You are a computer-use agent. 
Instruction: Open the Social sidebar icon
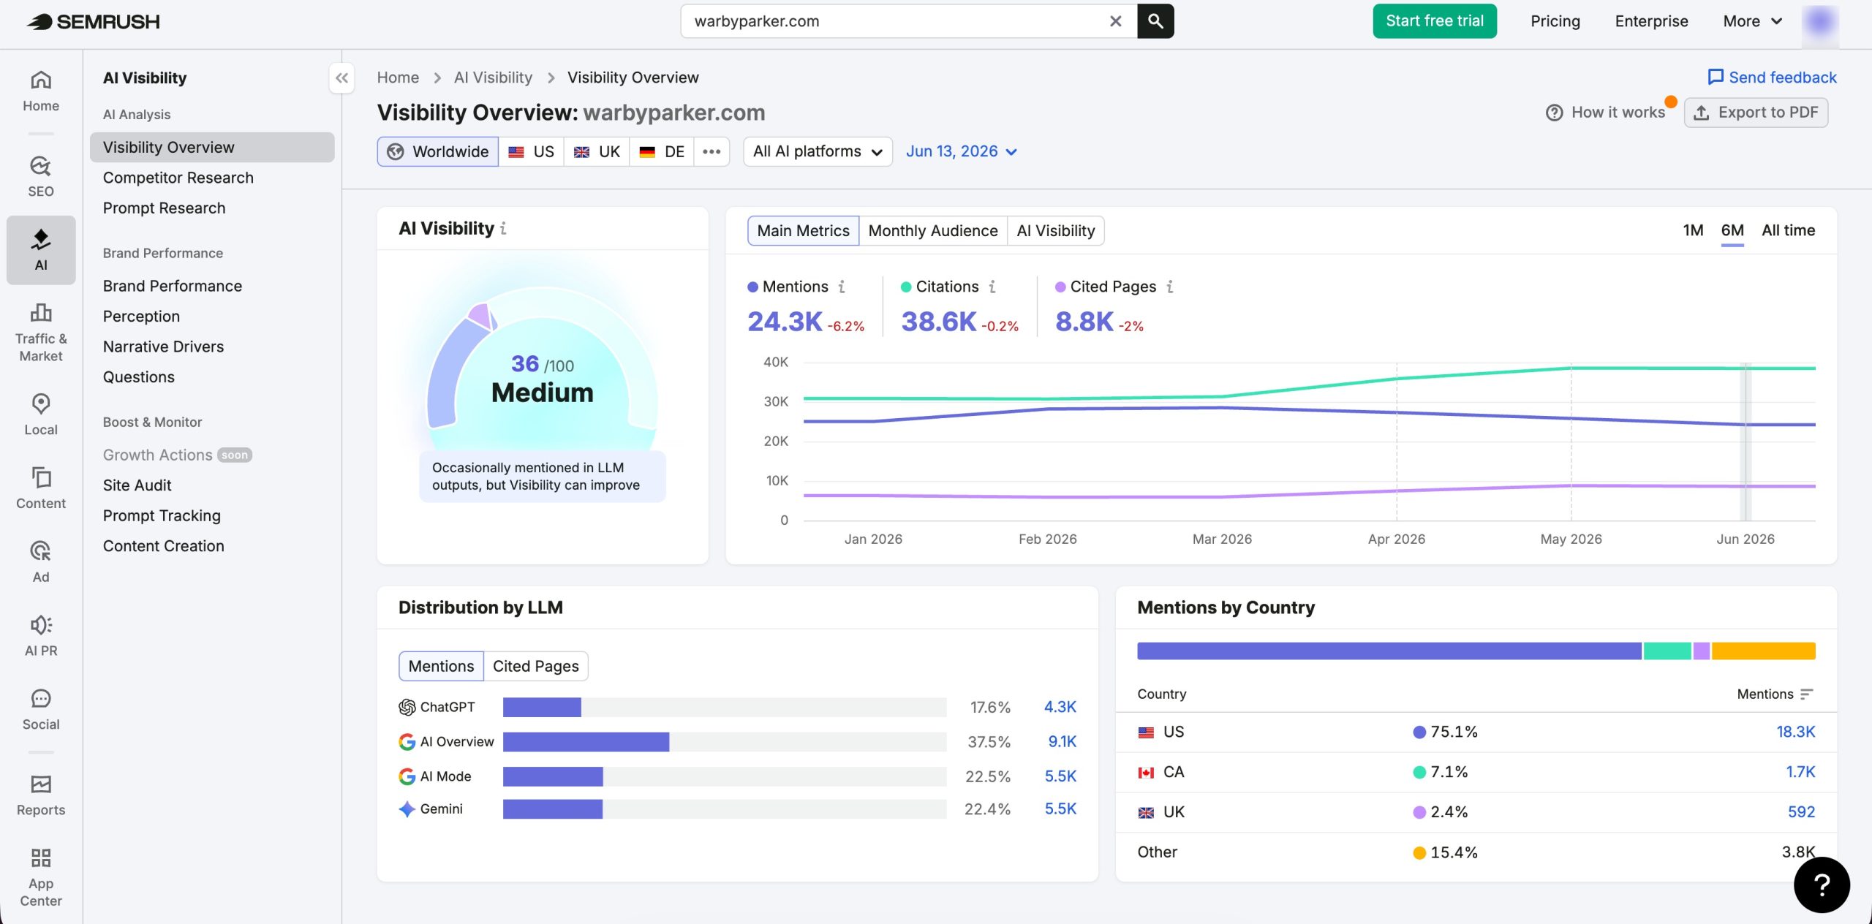tap(41, 710)
